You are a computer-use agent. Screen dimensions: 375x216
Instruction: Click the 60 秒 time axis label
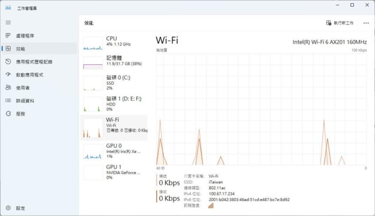click(160, 168)
